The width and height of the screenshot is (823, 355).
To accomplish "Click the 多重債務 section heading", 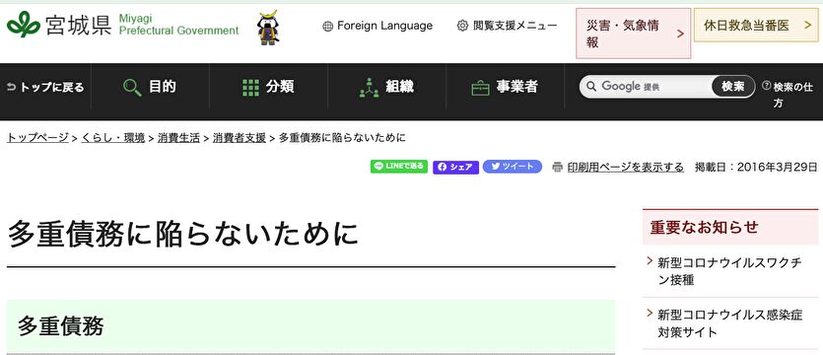I will tap(61, 326).
